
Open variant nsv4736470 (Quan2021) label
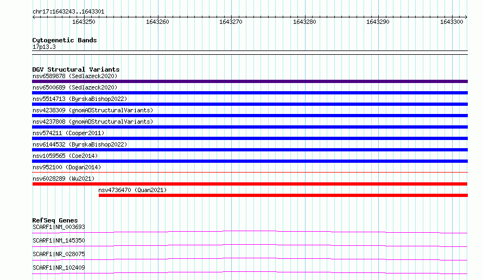point(132,190)
